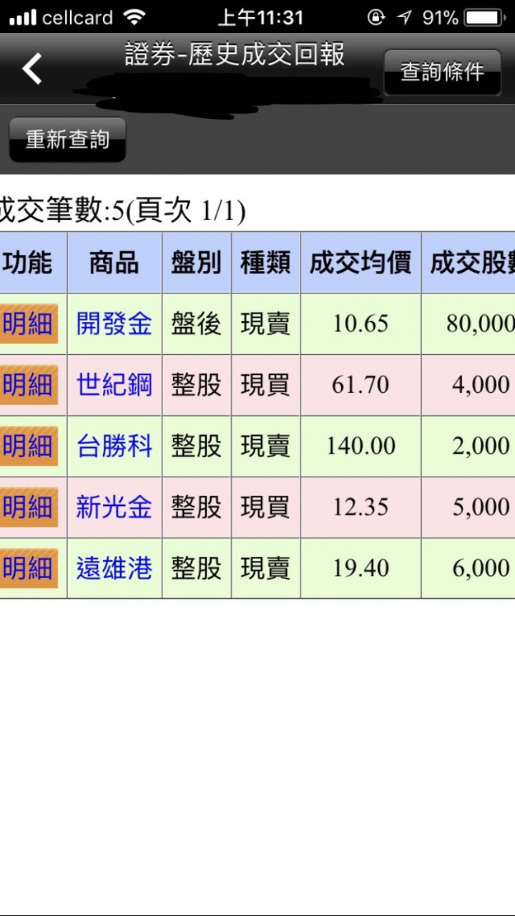Select the 10.65 average price cell
515x916 pixels.
360,324
